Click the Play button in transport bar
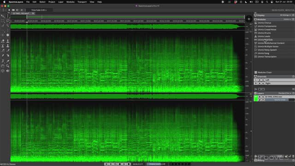The width and height of the screenshot is (295, 166). click(x=124, y=164)
